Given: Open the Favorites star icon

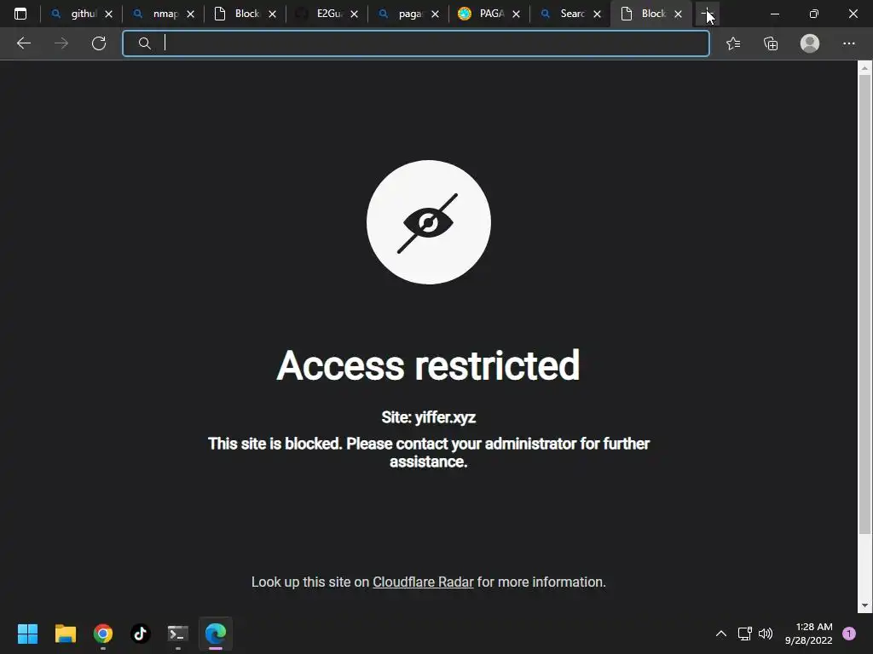Looking at the screenshot, I should pyautogui.click(x=733, y=43).
